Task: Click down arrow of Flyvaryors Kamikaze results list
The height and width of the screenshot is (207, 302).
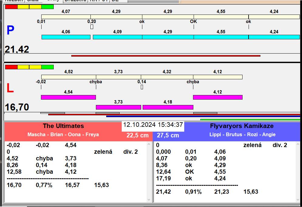Action: (298, 200)
